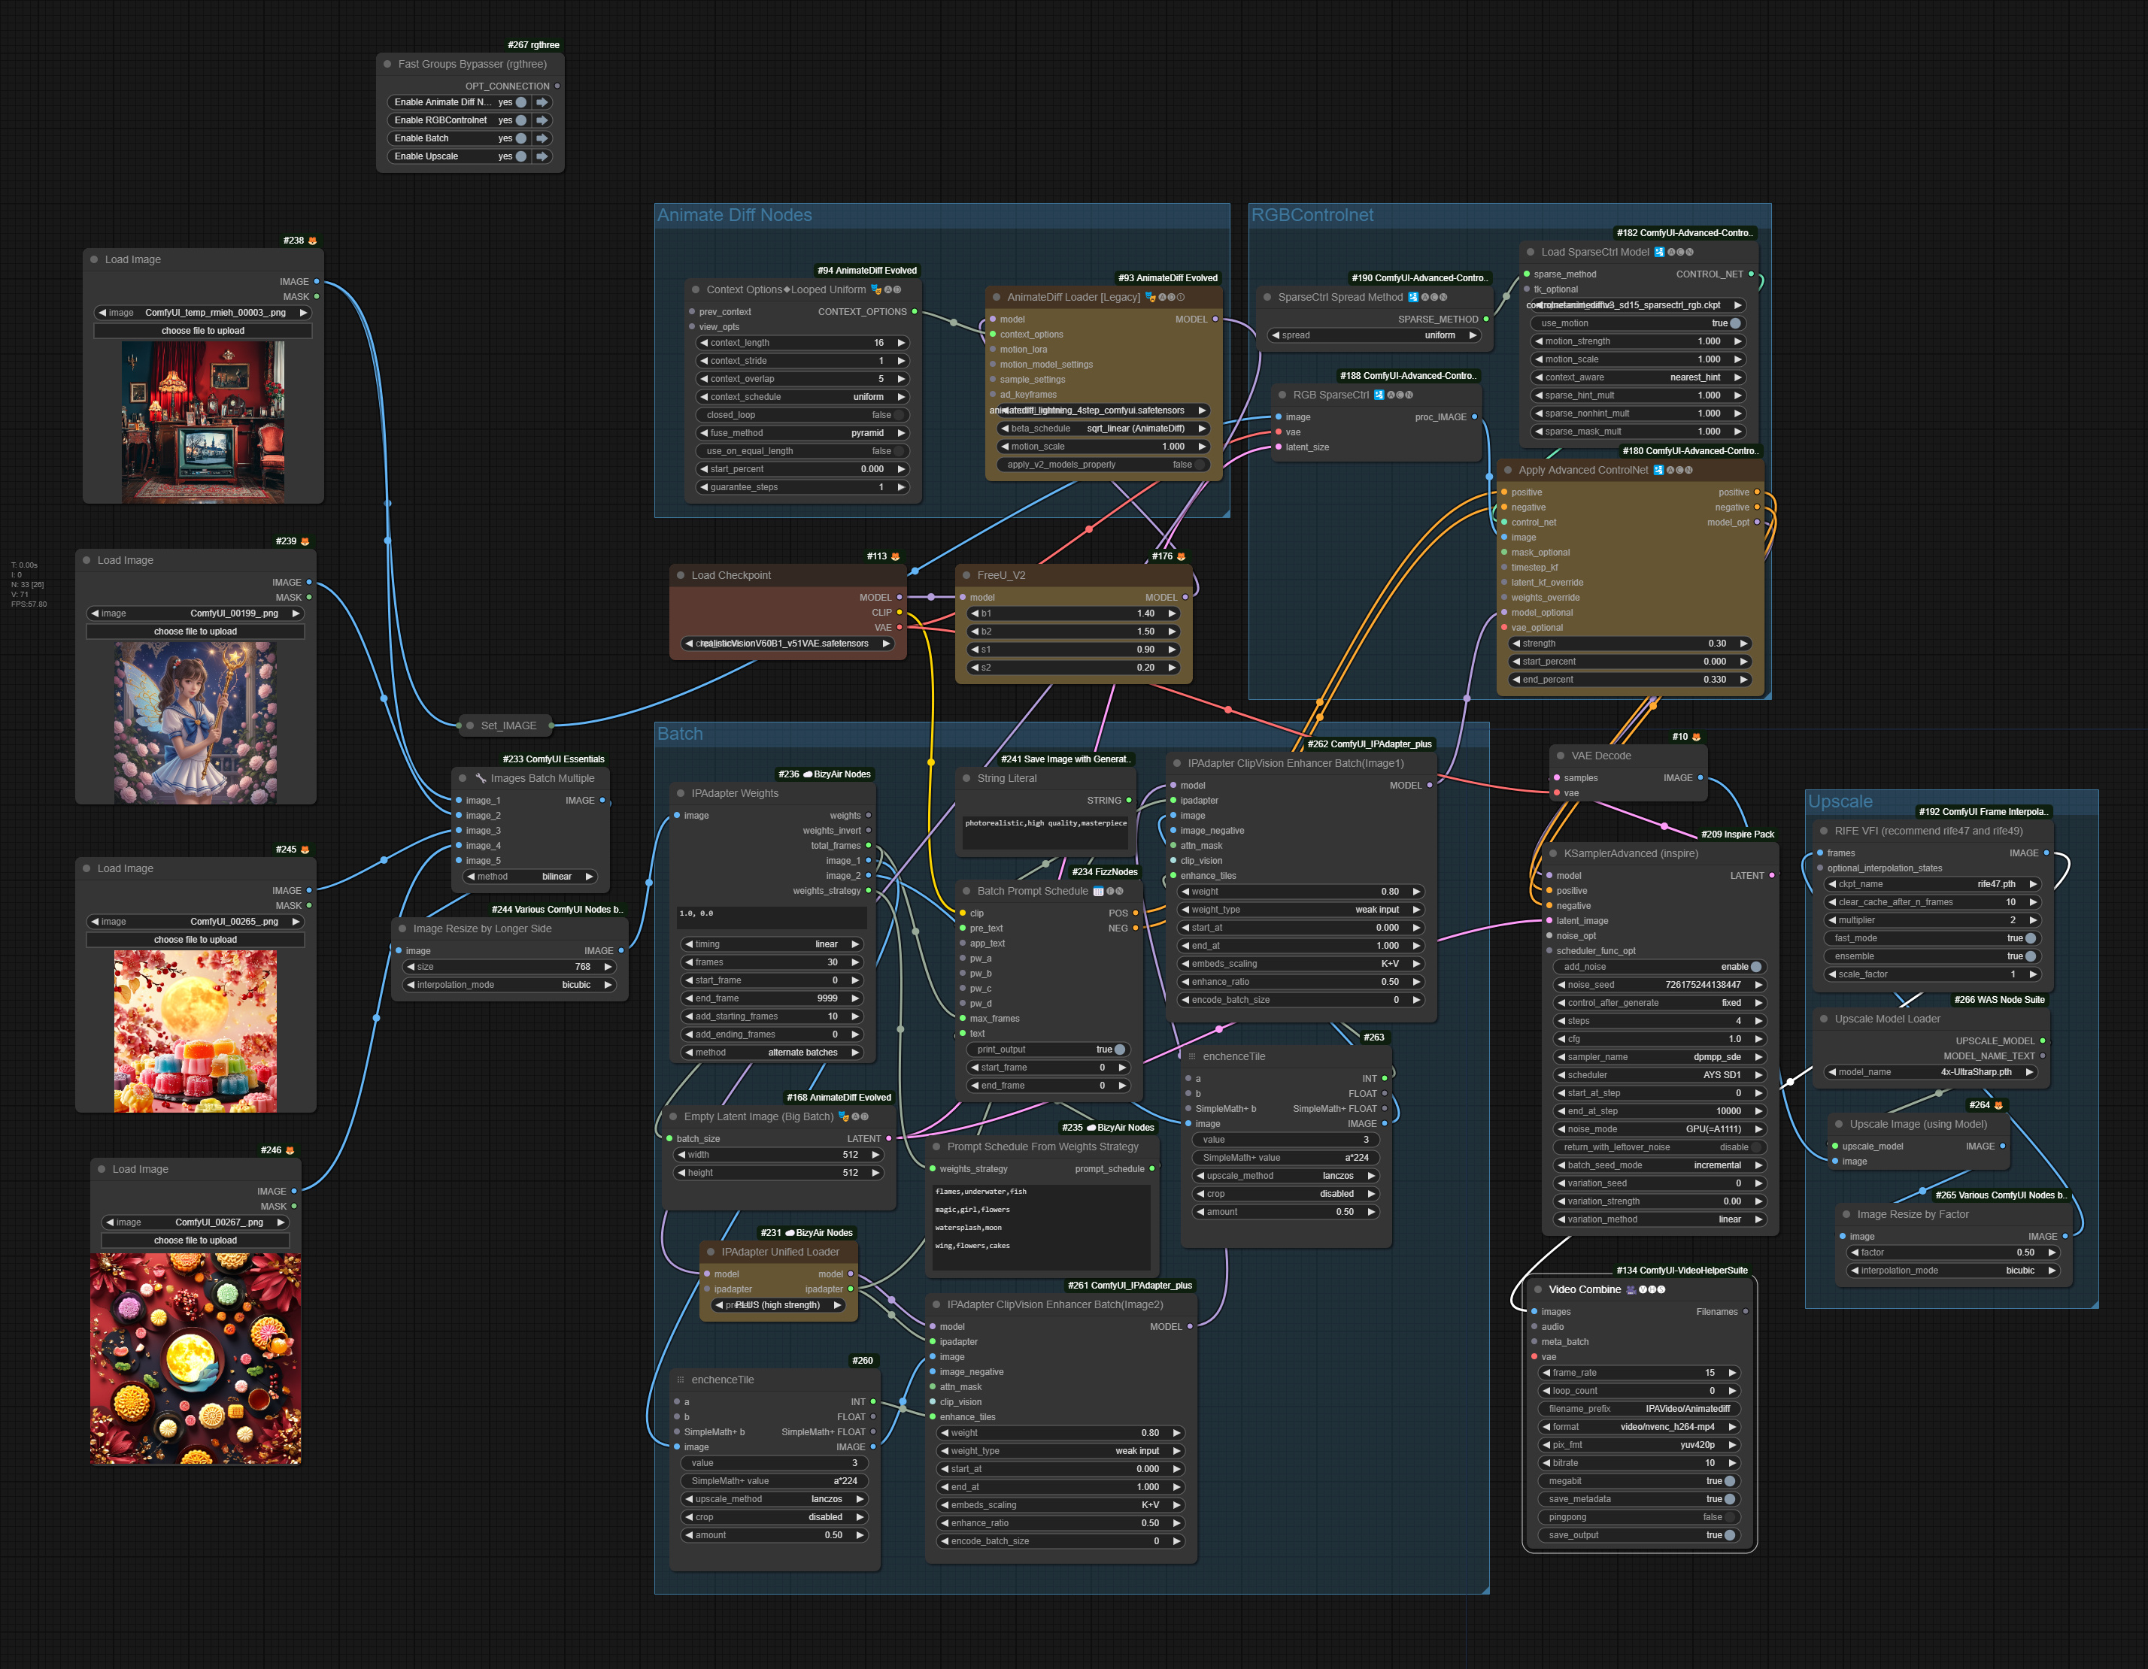Open IPAdapter preset PLUS (high strength) dropdown
This screenshot has height=1669, width=2148.
pos(779,1305)
